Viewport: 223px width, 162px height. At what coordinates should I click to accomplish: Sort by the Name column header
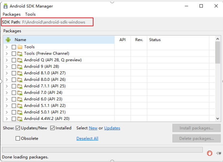59,40
